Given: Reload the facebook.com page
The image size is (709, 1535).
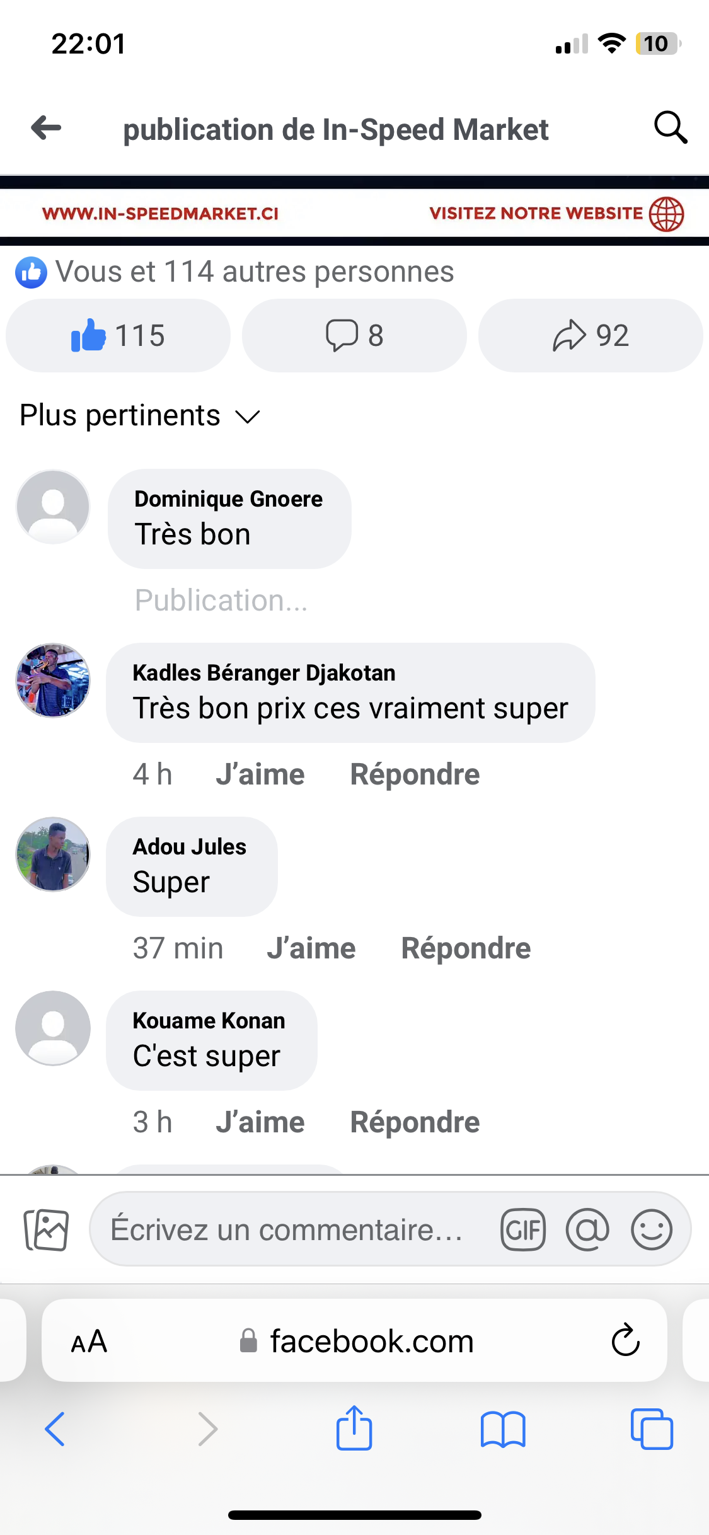Looking at the screenshot, I should pos(625,1340).
